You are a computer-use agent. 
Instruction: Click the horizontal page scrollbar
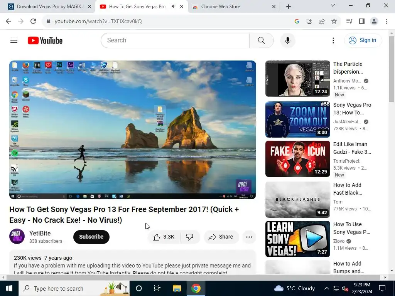coord(193,277)
